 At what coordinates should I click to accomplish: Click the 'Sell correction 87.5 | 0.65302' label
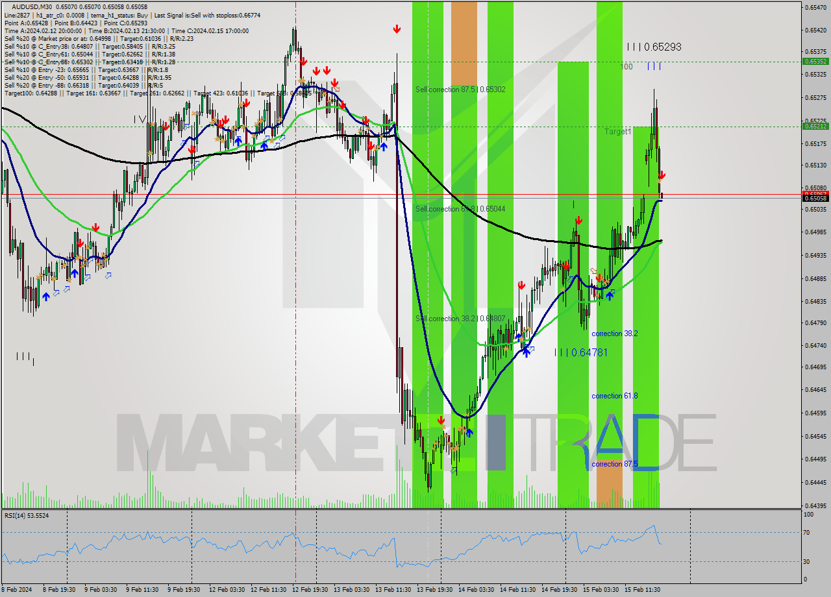coord(460,90)
